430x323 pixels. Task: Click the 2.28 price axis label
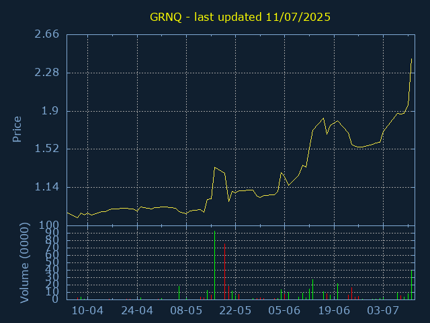coord(46,73)
